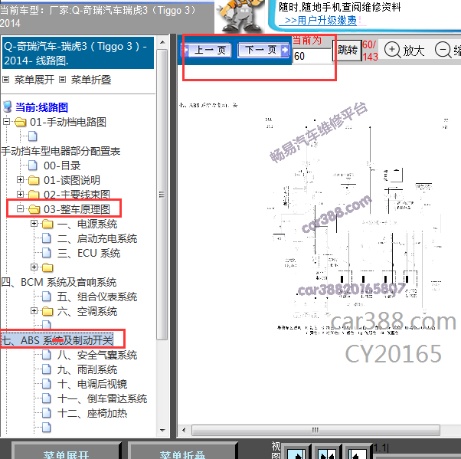Click the Q-奇瑞汽车-瑞虎3 线路图 title
The height and width of the screenshot is (459, 461).
pyautogui.click(x=78, y=53)
